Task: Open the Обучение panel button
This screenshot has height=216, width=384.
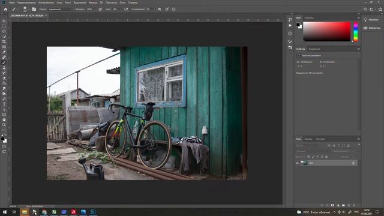Action: pos(371,20)
